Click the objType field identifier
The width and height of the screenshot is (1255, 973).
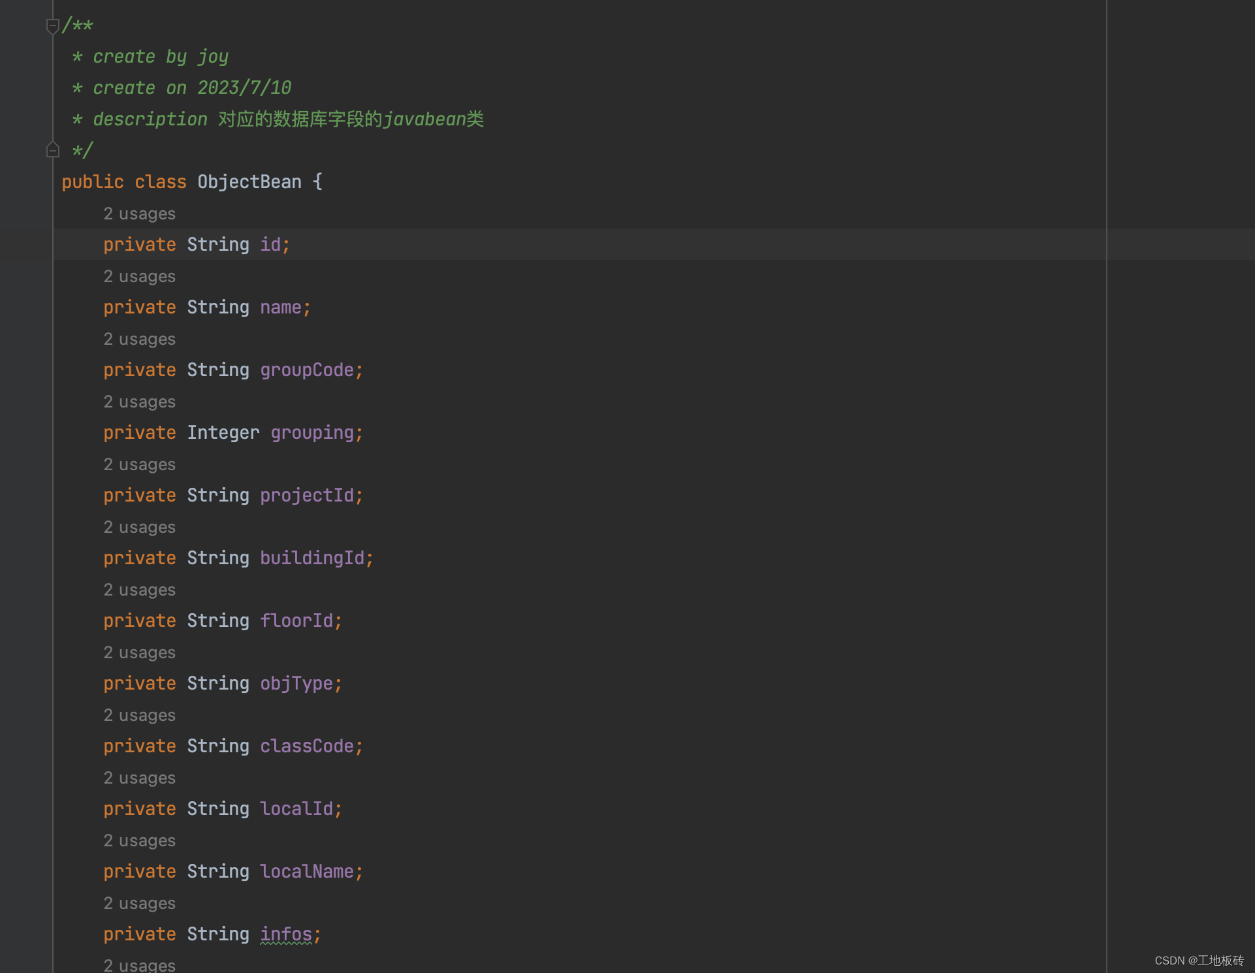296,683
